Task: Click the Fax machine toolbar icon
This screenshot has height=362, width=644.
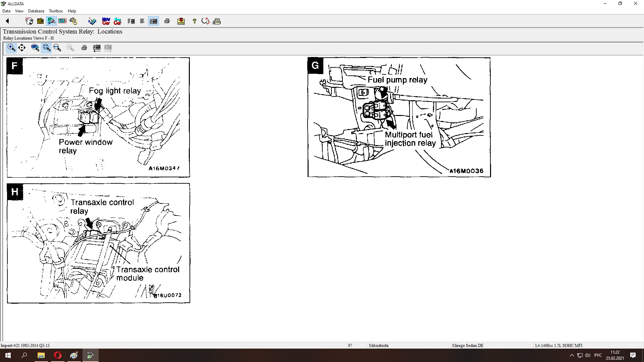Action: point(217,21)
